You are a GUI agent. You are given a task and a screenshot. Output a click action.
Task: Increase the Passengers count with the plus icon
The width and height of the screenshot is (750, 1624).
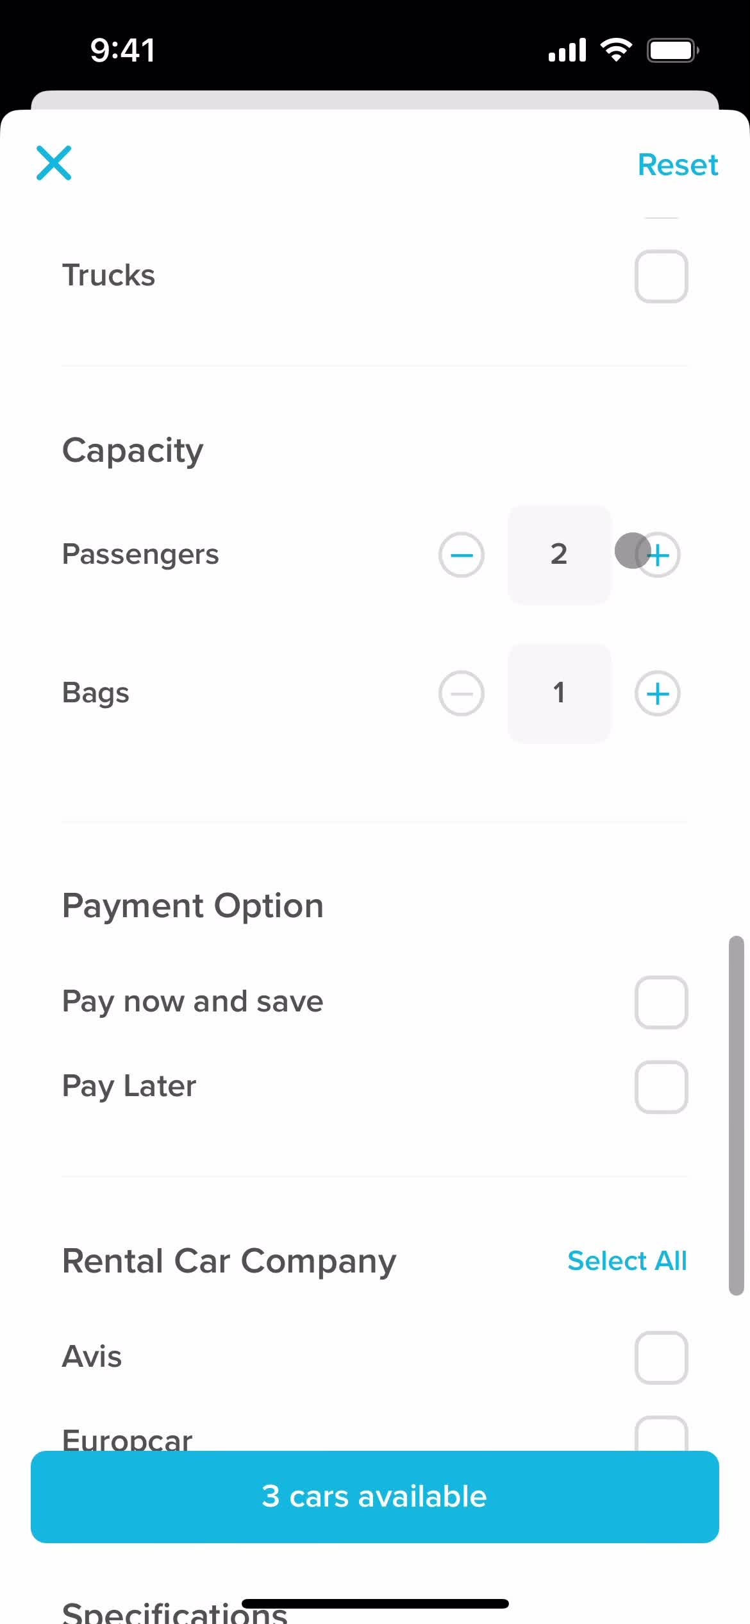[657, 555]
